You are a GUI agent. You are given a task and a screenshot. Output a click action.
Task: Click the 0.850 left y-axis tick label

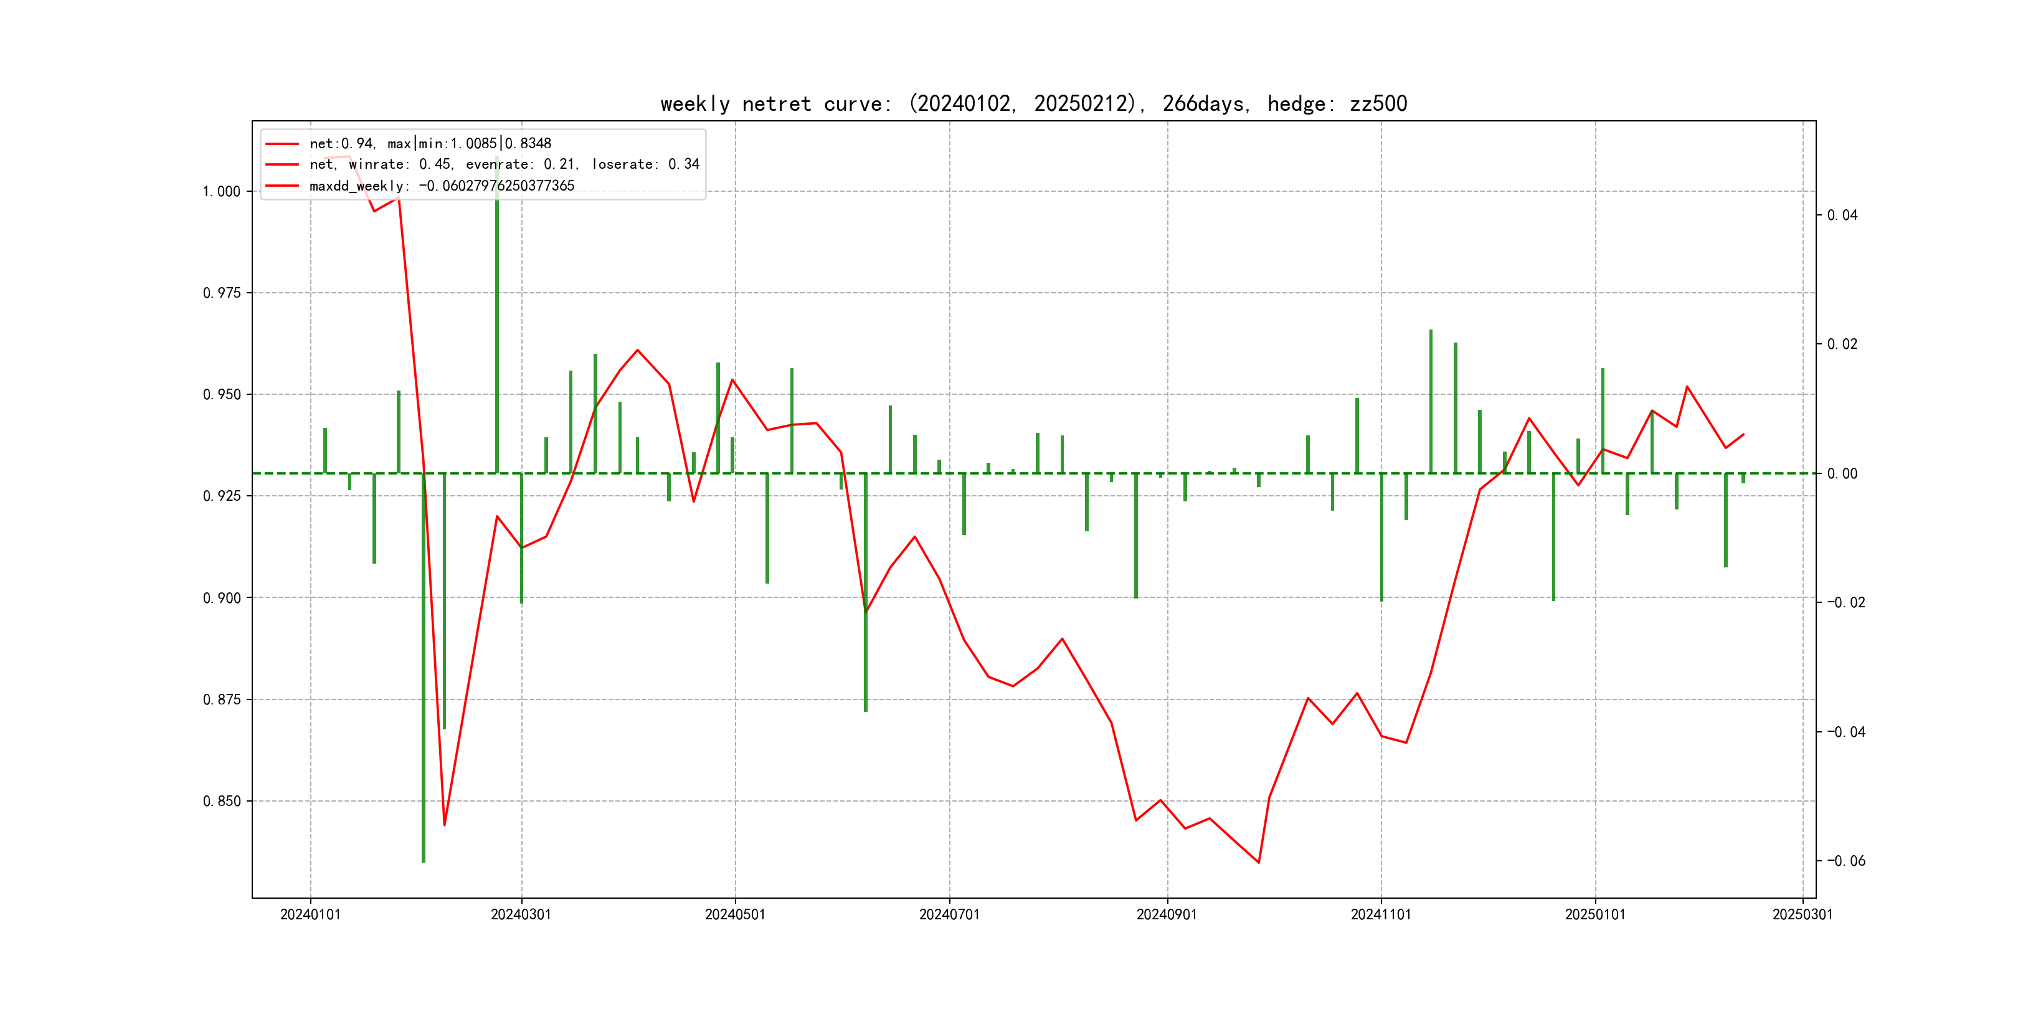(222, 802)
